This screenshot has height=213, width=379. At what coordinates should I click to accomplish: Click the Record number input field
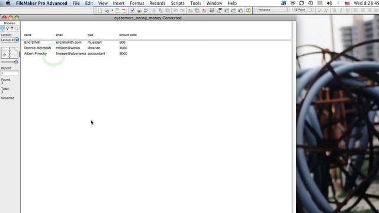coord(9,73)
